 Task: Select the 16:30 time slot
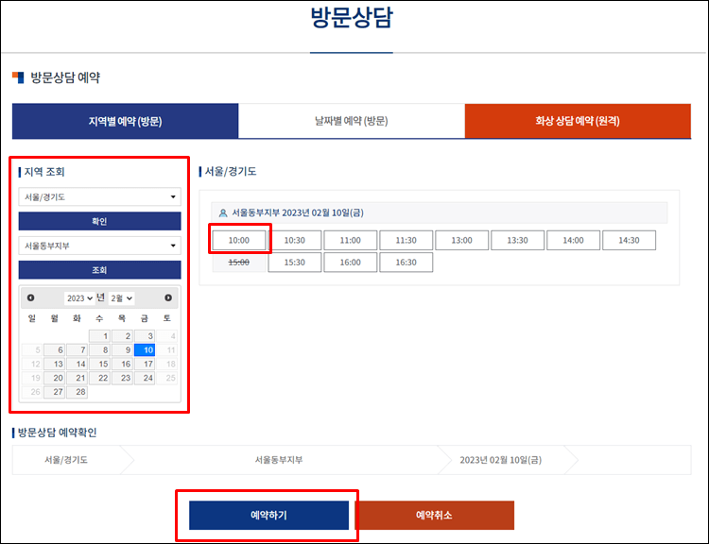click(406, 263)
